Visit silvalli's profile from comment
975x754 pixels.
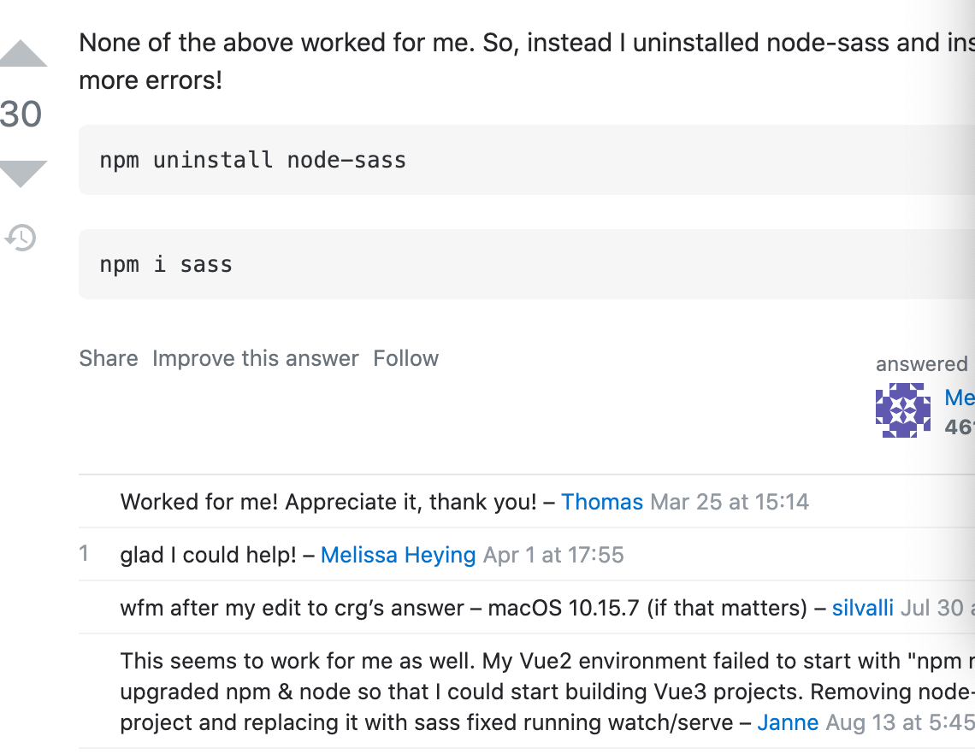click(862, 608)
